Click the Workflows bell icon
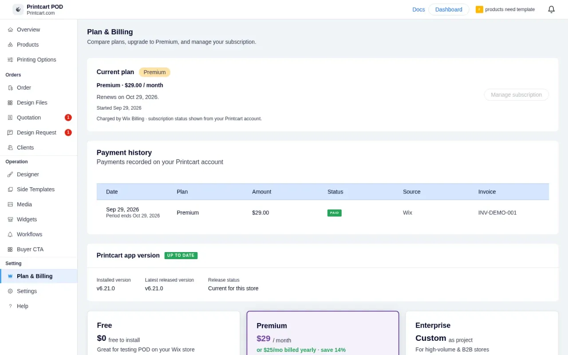The width and height of the screenshot is (568, 355). pyautogui.click(x=10, y=234)
